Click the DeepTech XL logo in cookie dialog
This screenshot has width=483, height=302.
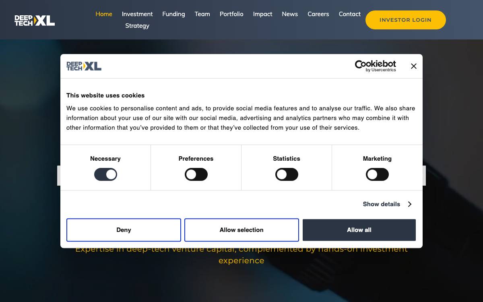pyautogui.click(x=84, y=66)
